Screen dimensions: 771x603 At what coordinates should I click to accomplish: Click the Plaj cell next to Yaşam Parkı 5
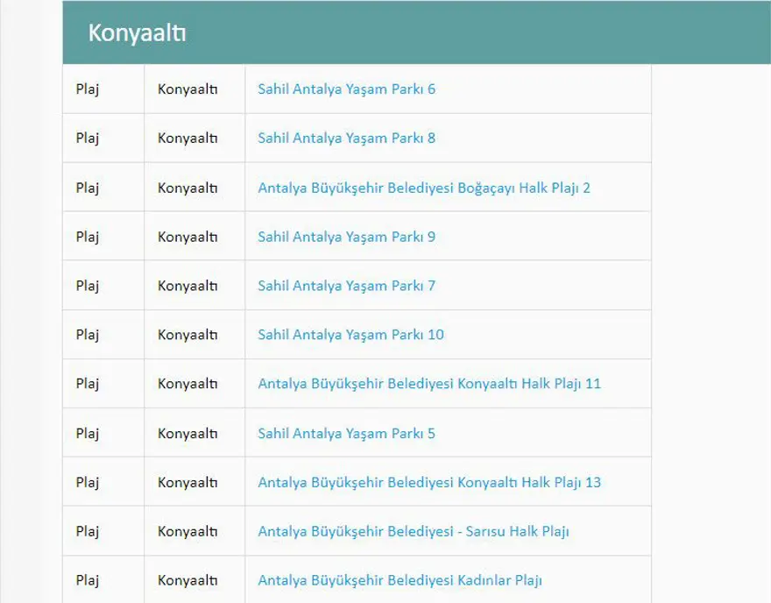tap(86, 432)
